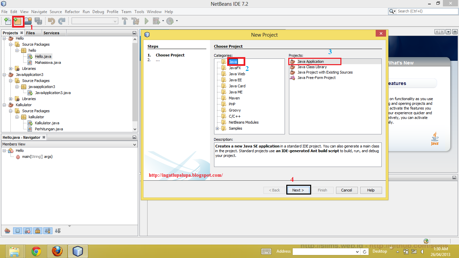This screenshot has height=258, width=459.
Task: Open the project configuration combo box
Action: point(95,21)
